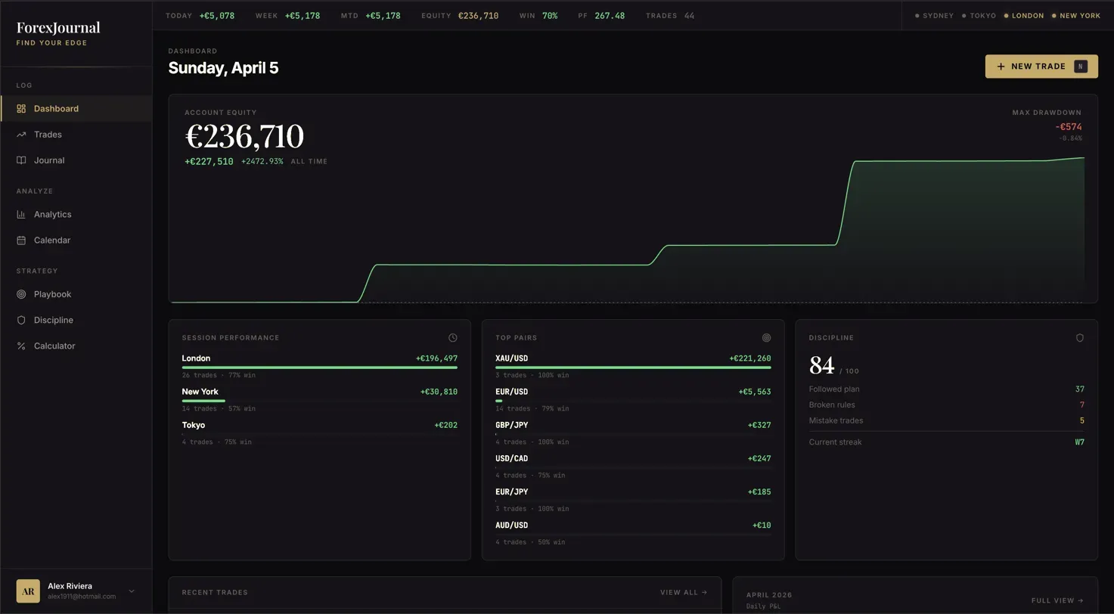Select the New York session progress bar

pos(203,401)
